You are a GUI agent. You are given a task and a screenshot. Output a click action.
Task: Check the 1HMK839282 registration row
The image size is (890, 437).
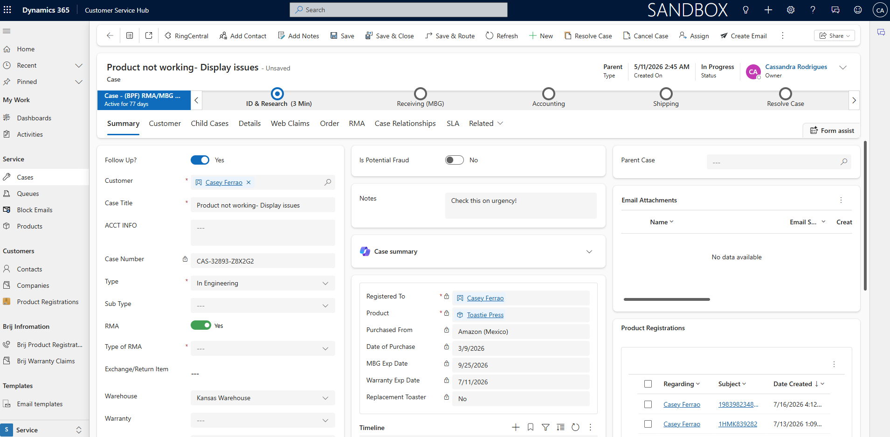tap(648, 424)
